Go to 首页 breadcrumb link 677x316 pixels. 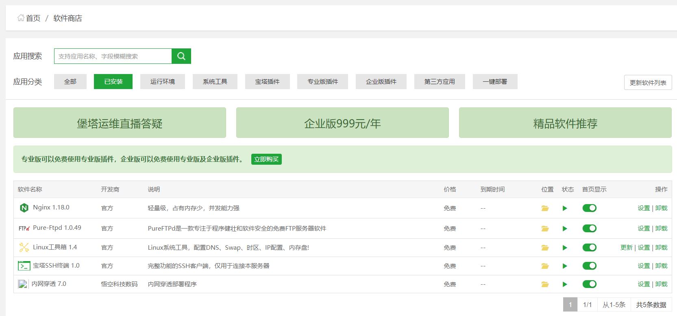pos(33,18)
